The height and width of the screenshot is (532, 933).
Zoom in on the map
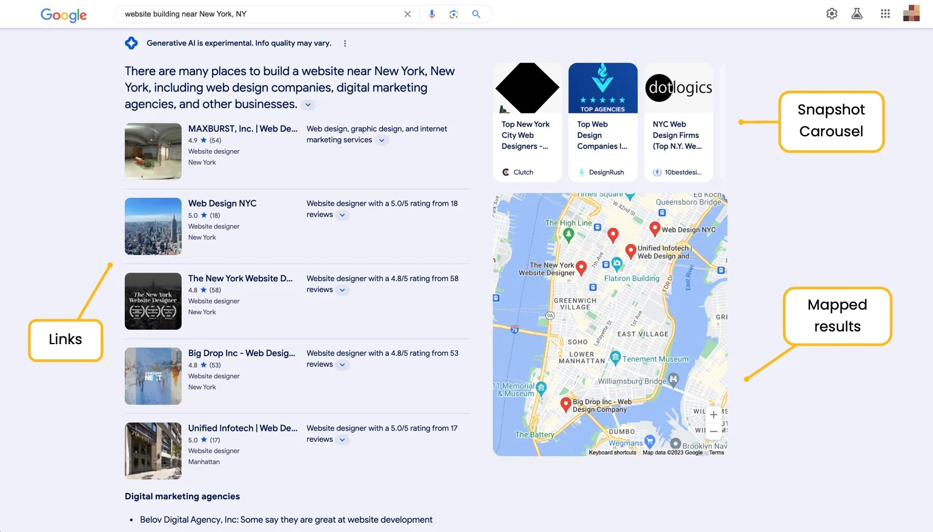[714, 415]
